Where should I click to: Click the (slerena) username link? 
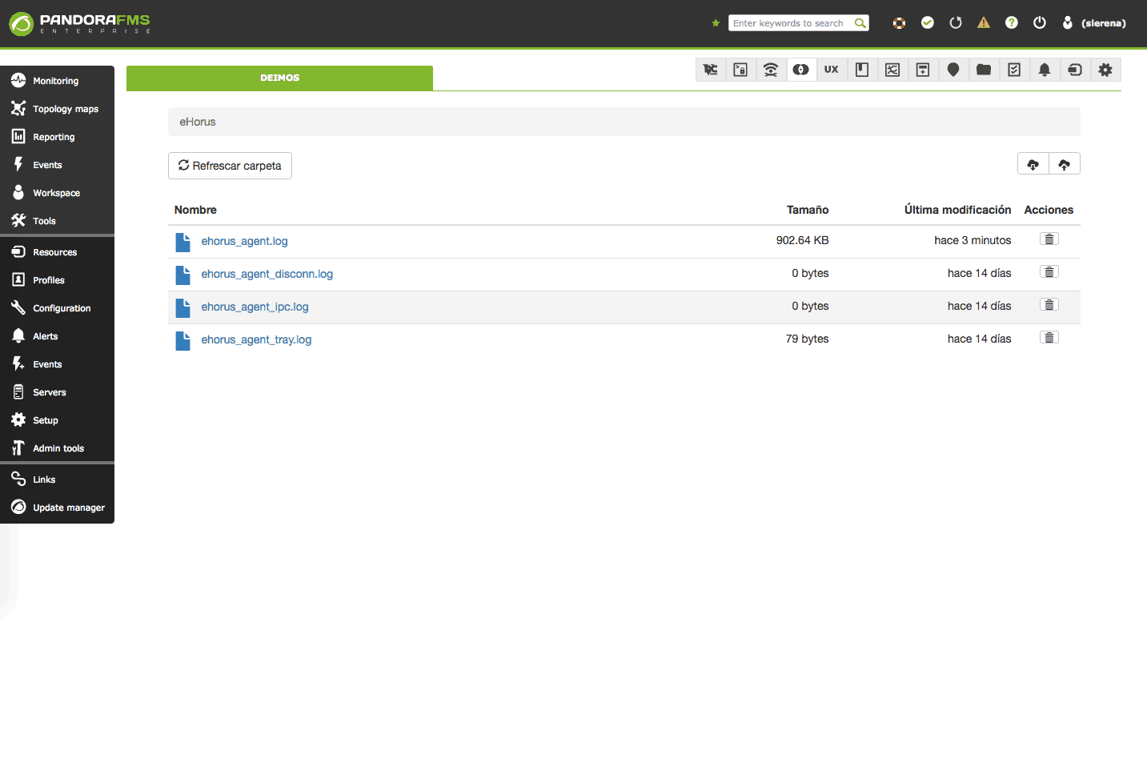[x=1103, y=23]
